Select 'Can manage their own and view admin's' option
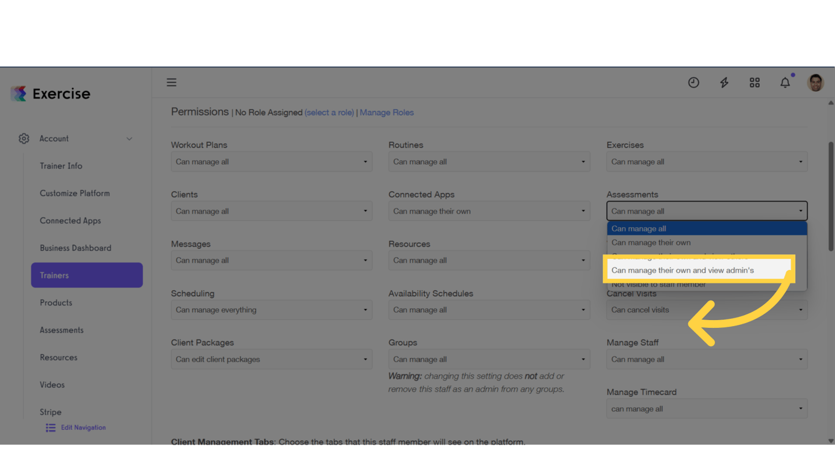This screenshot has height=469, width=835. (x=682, y=270)
